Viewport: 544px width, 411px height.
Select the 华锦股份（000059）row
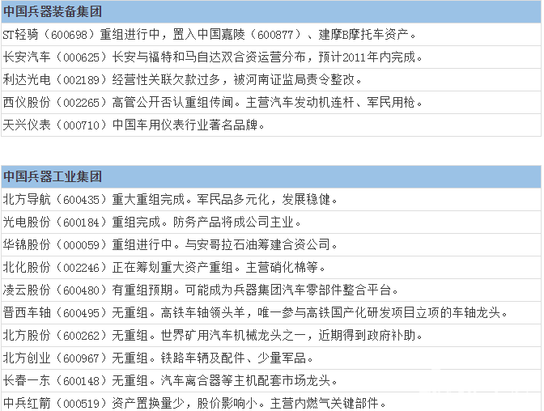pyautogui.click(x=49, y=244)
